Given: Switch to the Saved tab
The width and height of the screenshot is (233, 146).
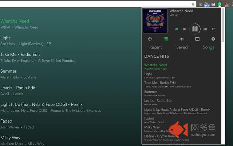Looking at the screenshot, I should pyautogui.click(x=182, y=47).
